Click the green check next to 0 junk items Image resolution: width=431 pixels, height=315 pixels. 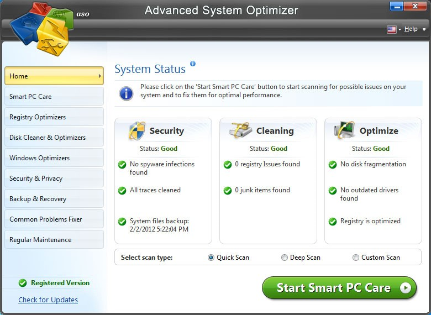(x=228, y=191)
